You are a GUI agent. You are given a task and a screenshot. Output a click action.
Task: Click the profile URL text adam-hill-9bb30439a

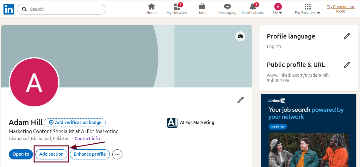click(x=298, y=78)
